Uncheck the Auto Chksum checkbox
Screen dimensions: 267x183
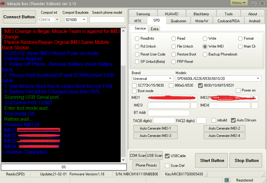click(x=233, y=120)
